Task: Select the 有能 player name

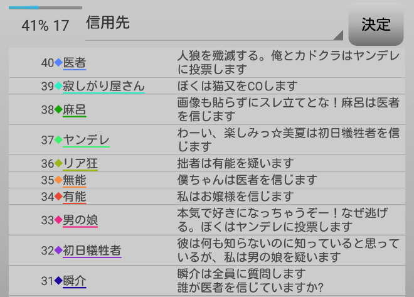Action: click(74, 197)
